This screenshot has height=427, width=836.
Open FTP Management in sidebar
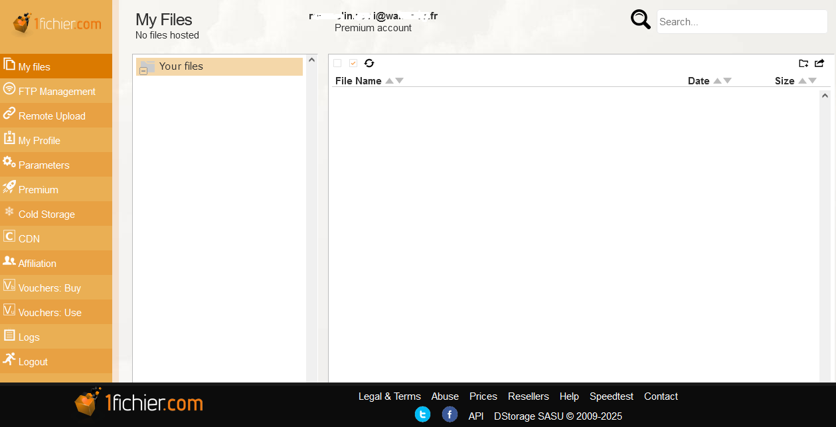[56, 91]
